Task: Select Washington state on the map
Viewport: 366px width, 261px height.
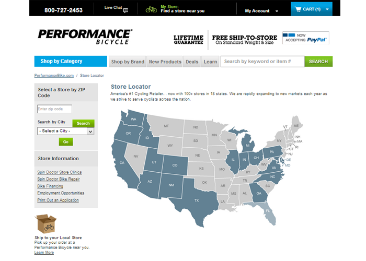Action: tap(133, 119)
